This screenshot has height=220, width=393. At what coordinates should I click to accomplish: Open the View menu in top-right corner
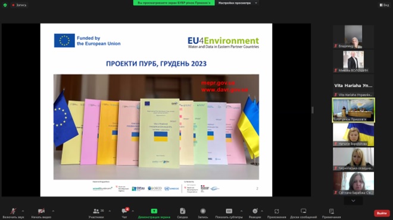[x=384, y=5]
